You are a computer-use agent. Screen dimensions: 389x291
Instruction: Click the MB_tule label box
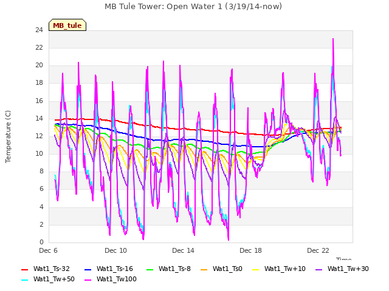click(67, 25)
